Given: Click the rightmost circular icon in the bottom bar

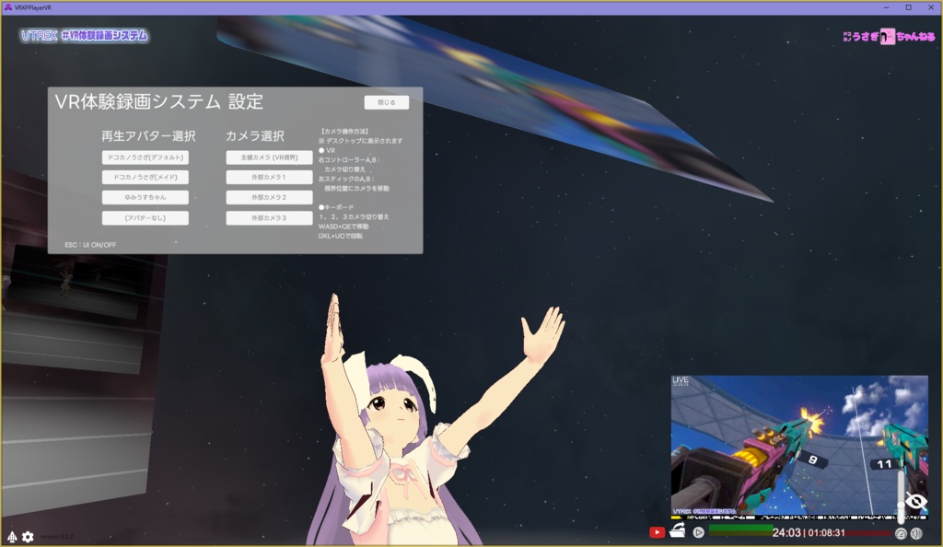Looking at the screenshot, I should (916, 533).
